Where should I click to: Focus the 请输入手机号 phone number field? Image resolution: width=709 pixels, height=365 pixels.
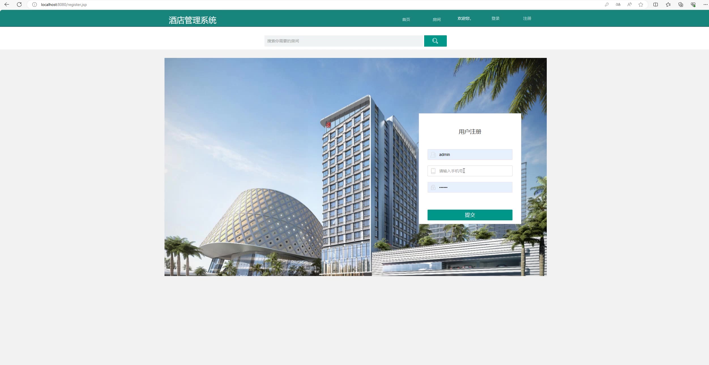(470, 171)
